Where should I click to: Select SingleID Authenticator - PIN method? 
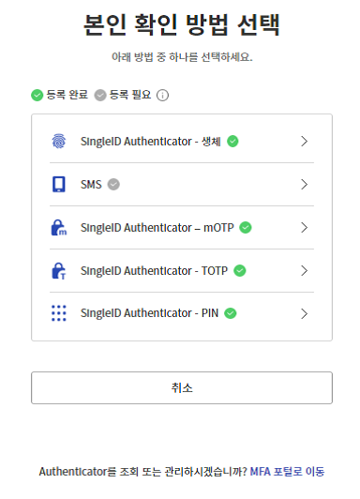(x=182, y=313)
